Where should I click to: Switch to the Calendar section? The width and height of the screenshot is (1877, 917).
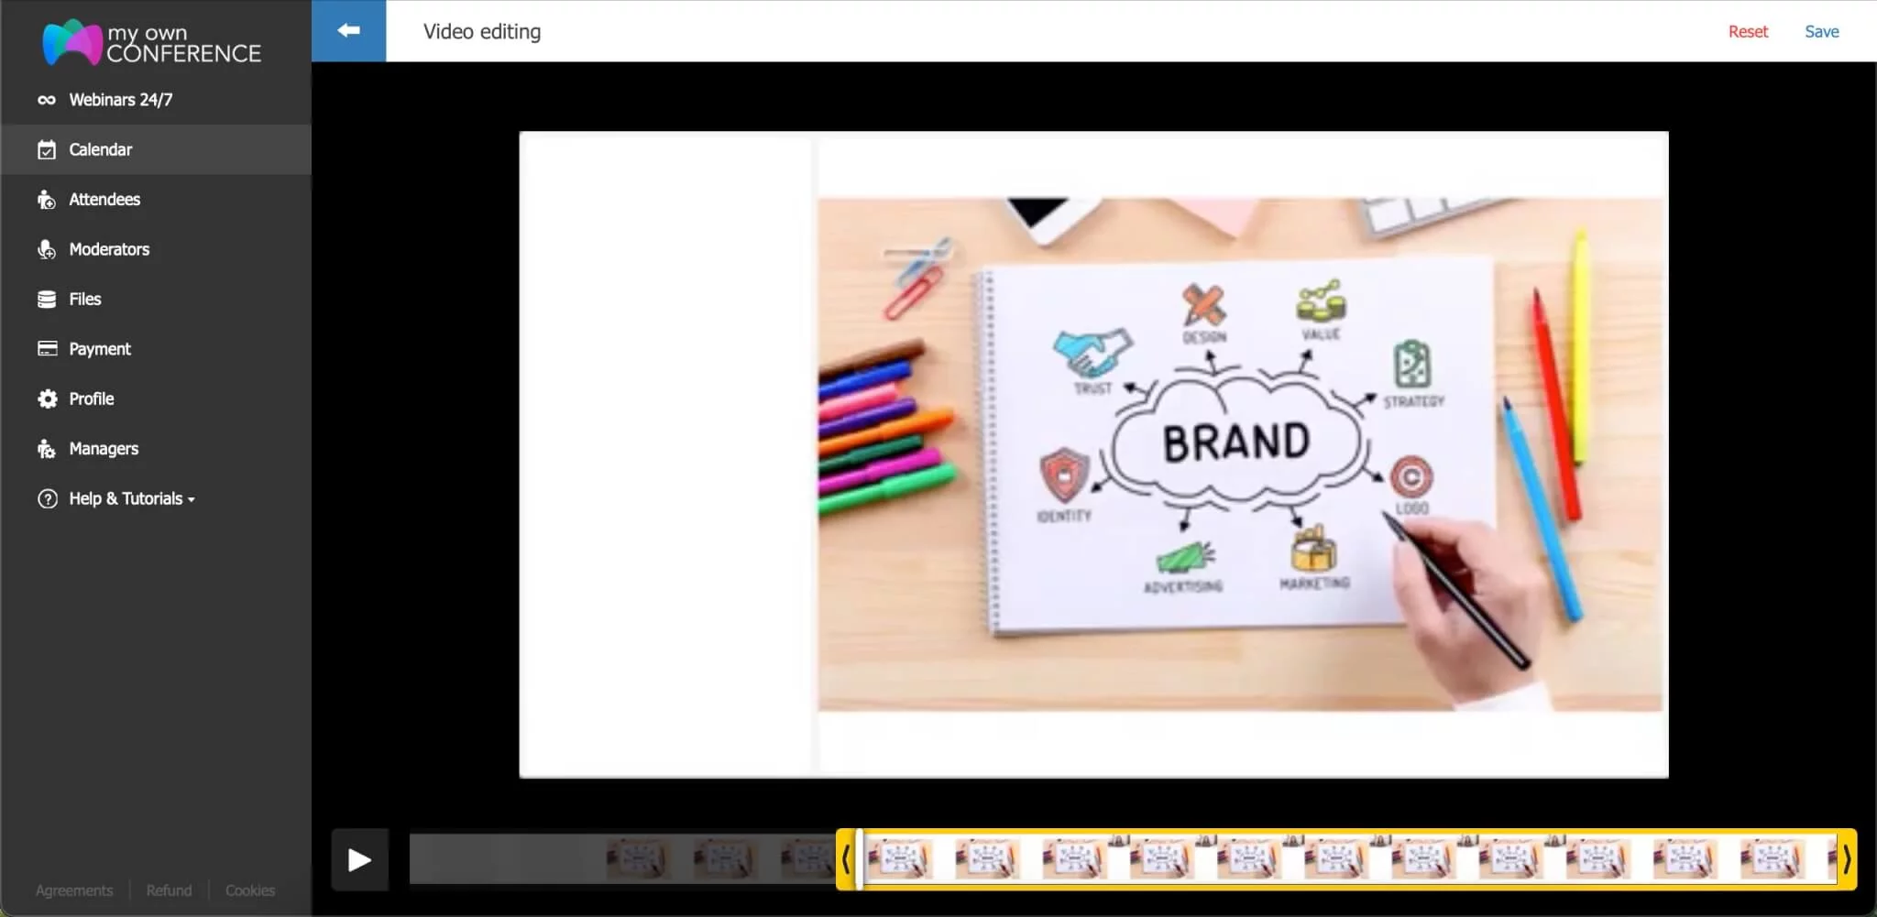tap(100, 148)
